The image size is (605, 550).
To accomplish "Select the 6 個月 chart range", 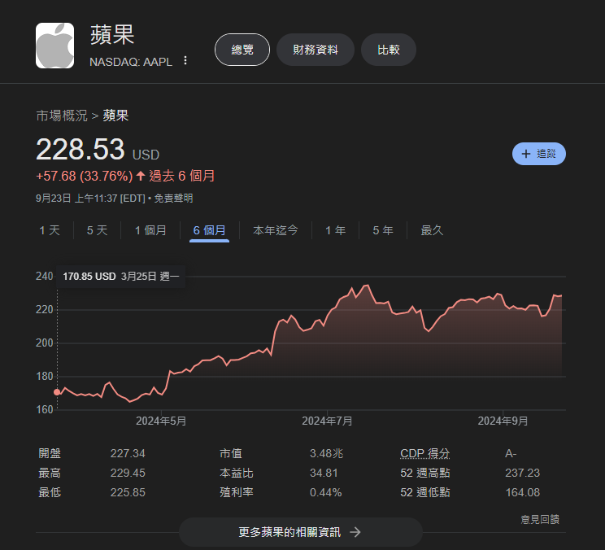I will coord(209,230).
